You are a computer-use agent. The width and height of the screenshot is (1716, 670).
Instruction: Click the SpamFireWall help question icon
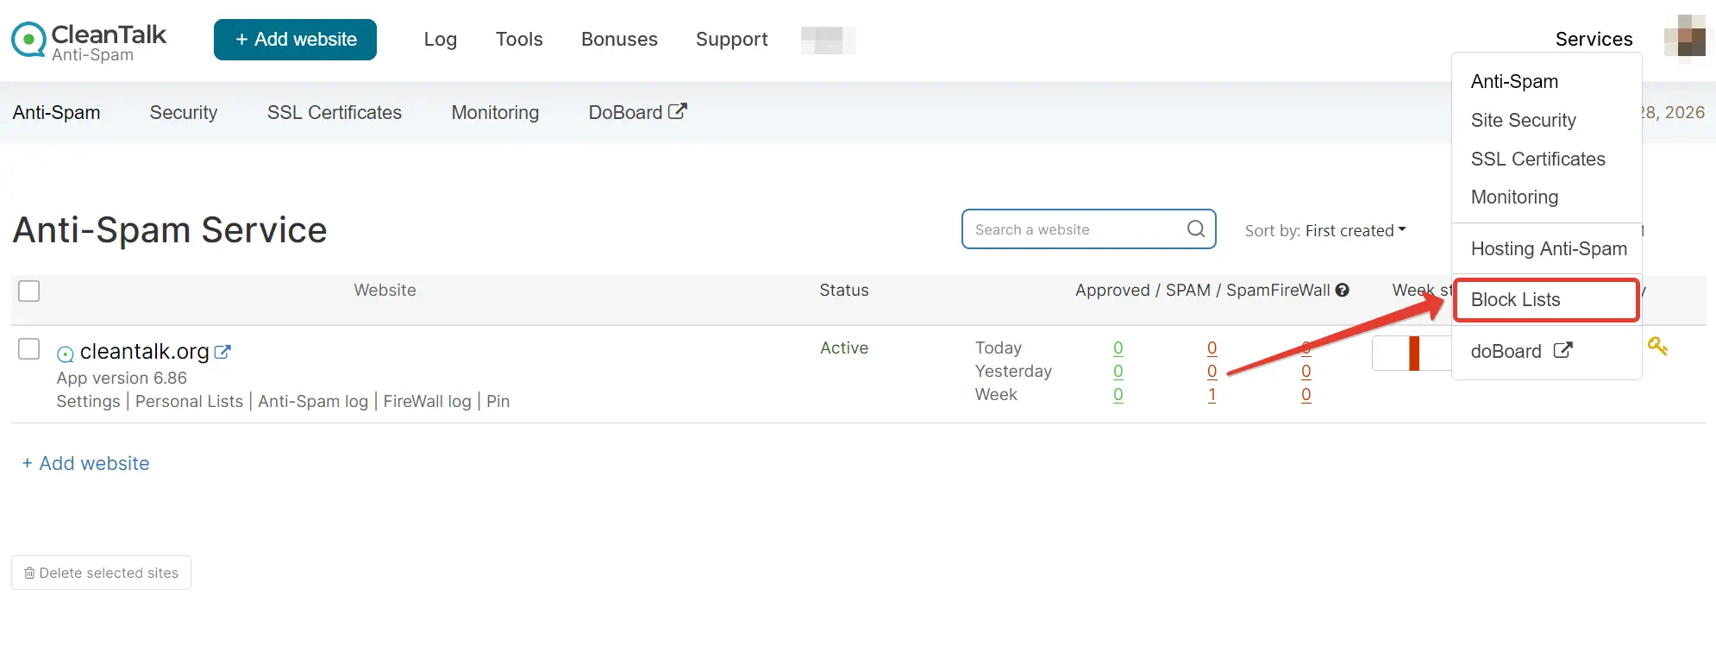pyautogui.click(x=1343, y=291)
